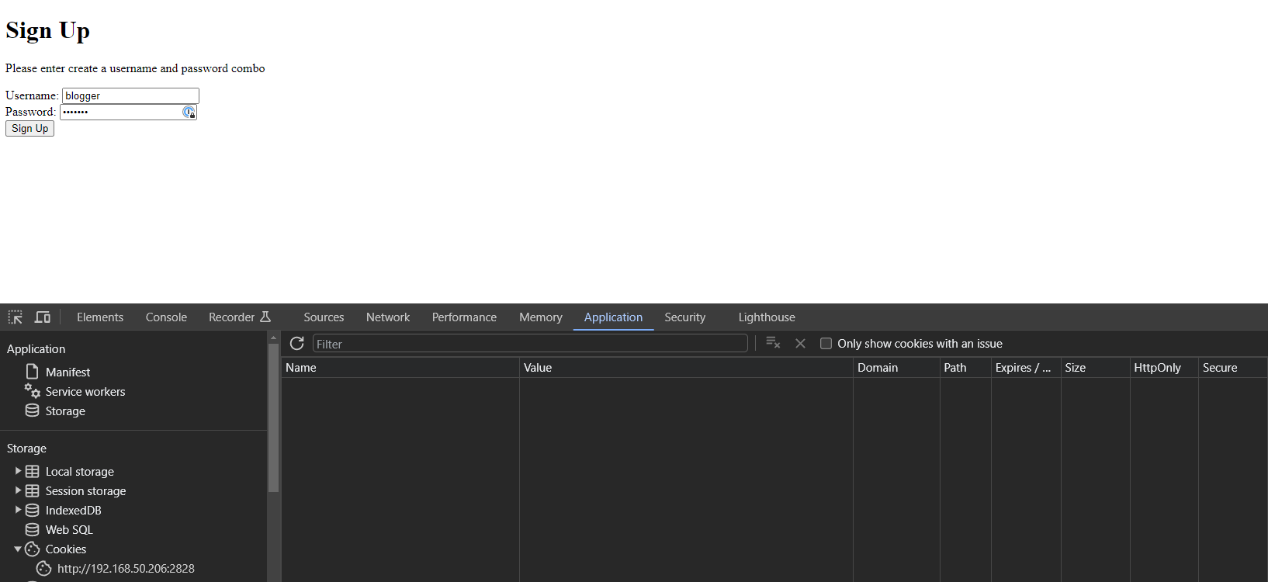Expand the Local storage tree node
1268x582 pixels.
[18, 471]
